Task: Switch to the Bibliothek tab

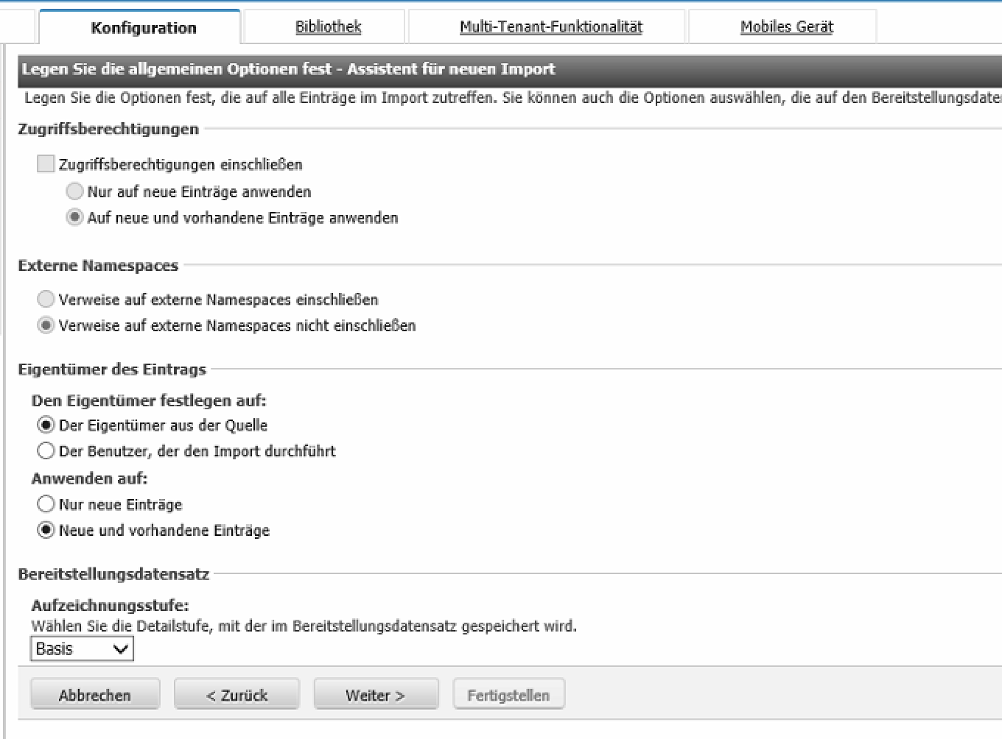Action: 328,27
